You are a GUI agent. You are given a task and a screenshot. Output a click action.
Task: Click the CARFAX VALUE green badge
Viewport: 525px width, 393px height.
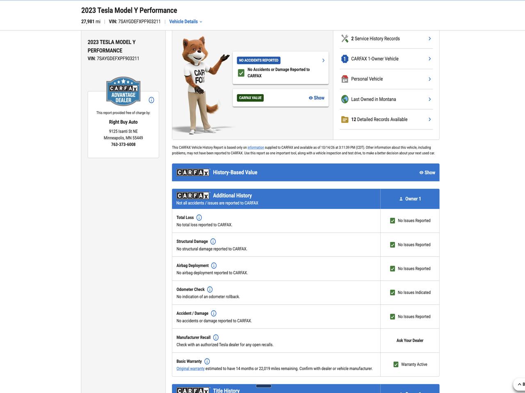250,98
